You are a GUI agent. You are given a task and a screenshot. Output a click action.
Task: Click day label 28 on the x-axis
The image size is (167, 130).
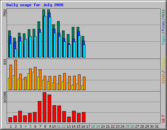pos(142,126)
